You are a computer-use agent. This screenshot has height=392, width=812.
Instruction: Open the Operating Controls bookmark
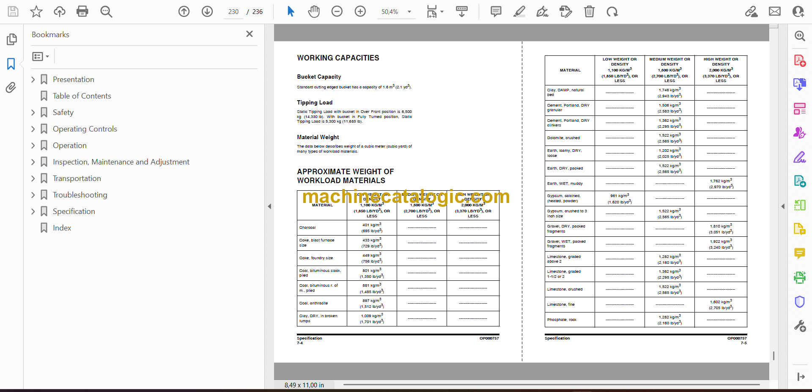pyautogui.click(x=85, y=129)
